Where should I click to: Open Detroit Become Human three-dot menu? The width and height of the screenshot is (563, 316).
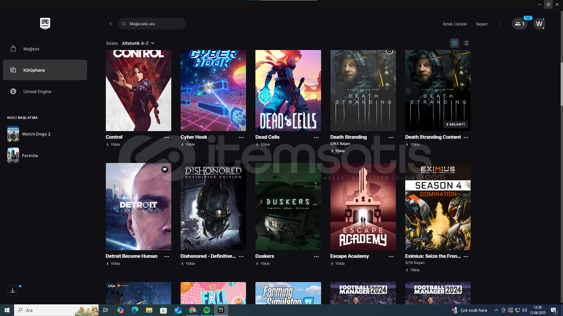click(x=167, y=256)
